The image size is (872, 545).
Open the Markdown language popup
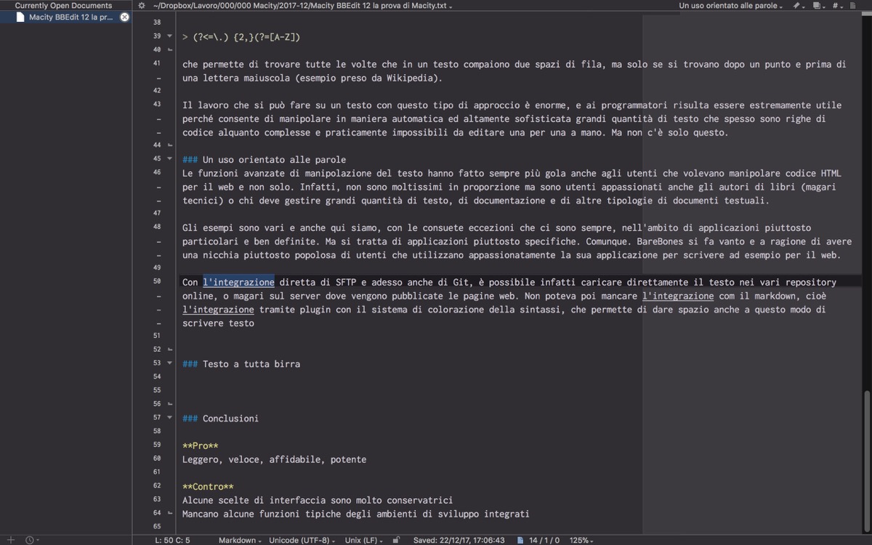point(240,540)
